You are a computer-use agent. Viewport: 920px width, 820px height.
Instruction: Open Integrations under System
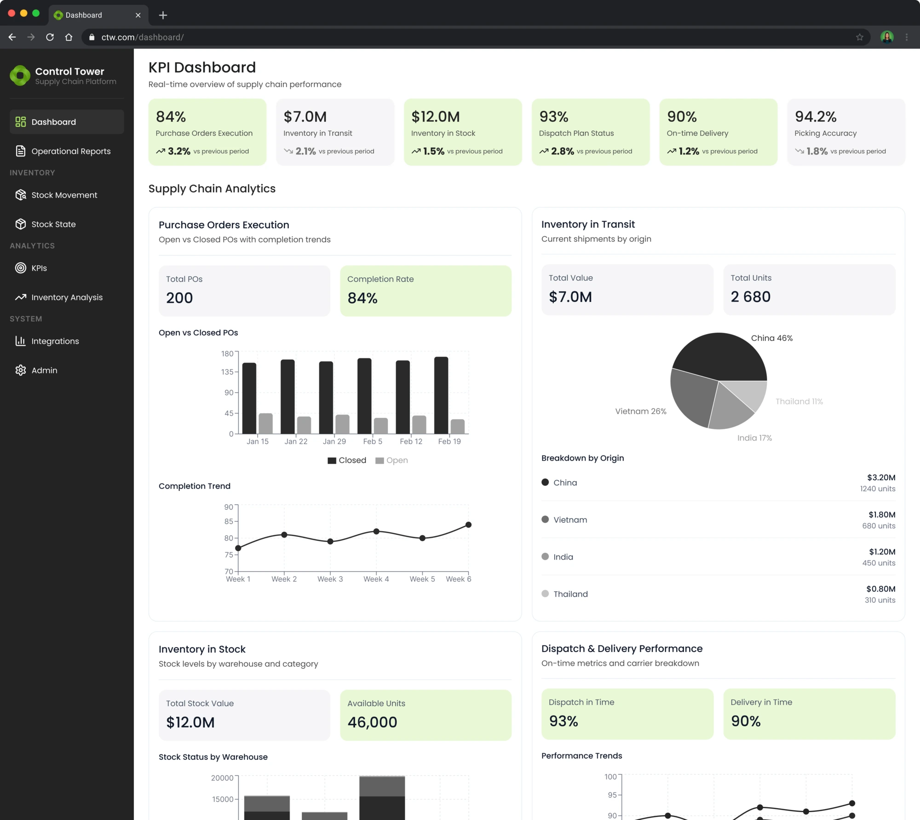[55, 341]
